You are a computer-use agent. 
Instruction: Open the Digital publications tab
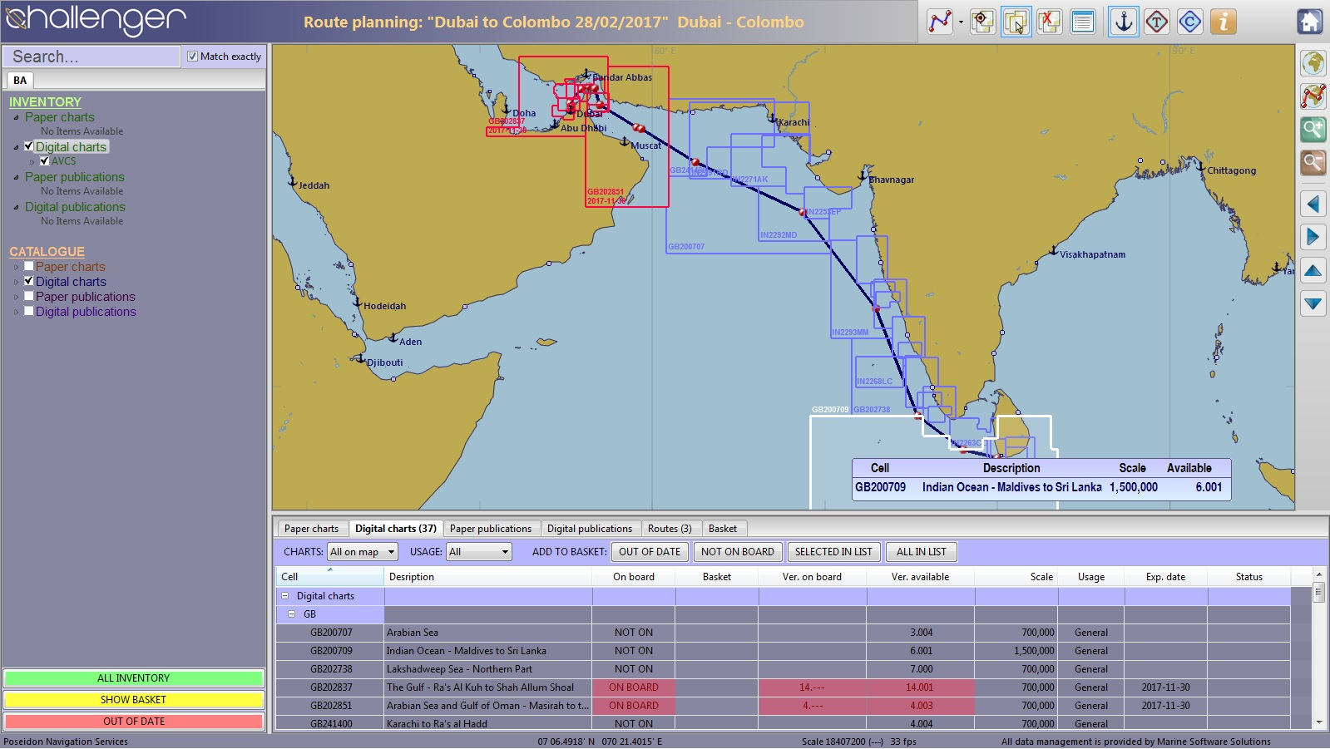pos(590,529)
